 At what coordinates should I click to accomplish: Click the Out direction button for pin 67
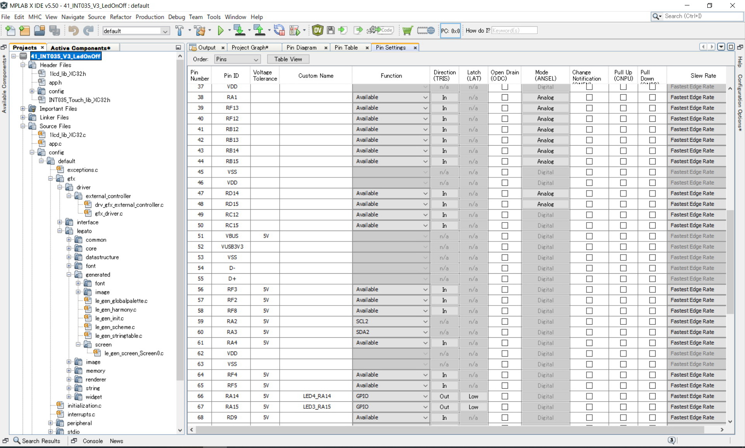pos(444,407)
